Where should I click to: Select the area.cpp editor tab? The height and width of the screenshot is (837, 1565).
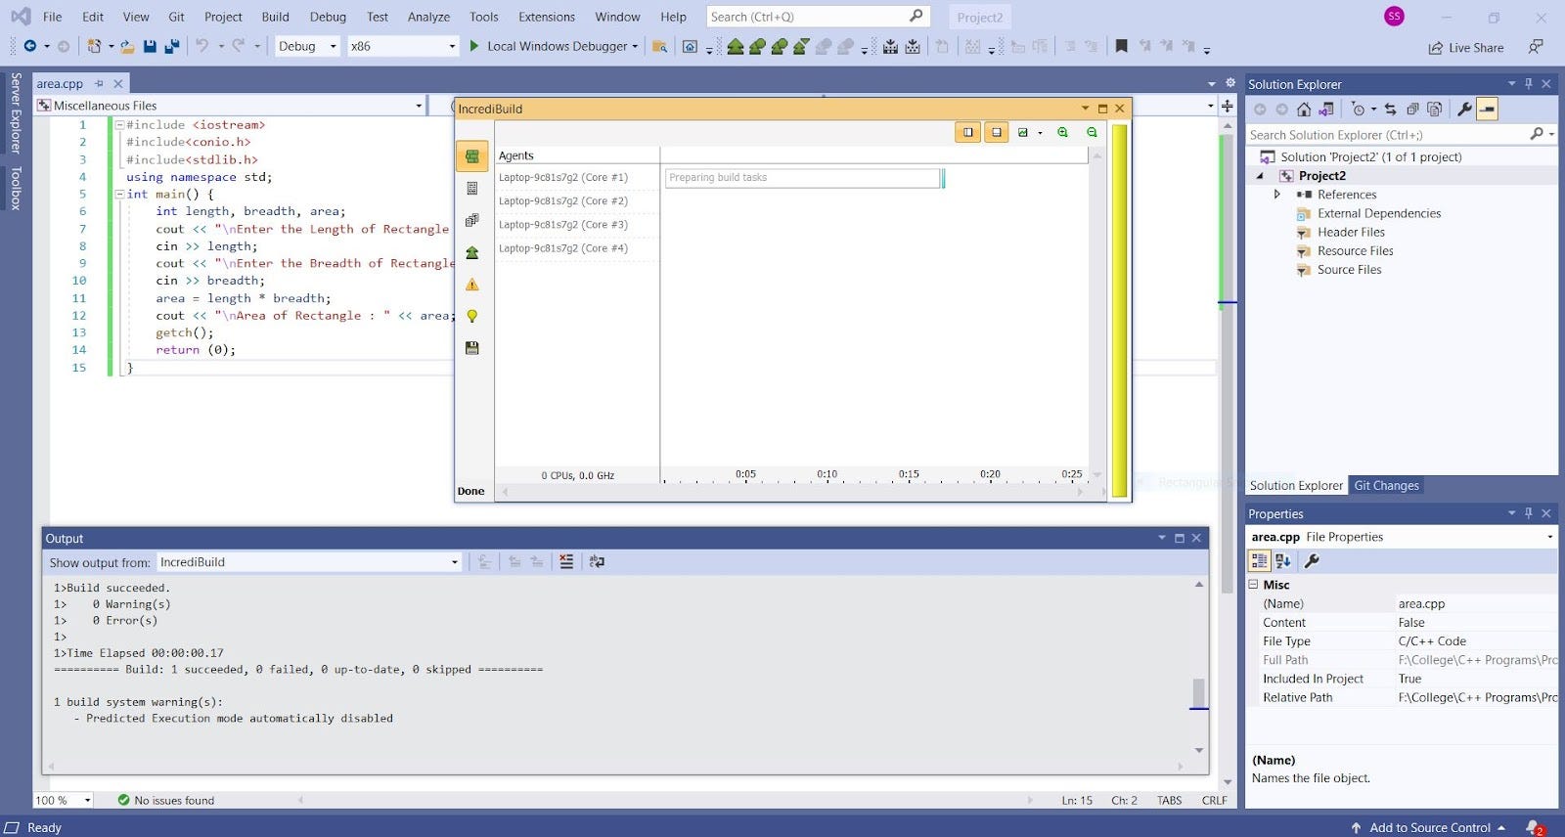point(60,84)
